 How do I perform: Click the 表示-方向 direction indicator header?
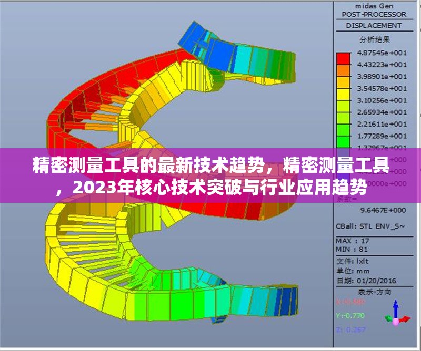[x=375, y=291]
